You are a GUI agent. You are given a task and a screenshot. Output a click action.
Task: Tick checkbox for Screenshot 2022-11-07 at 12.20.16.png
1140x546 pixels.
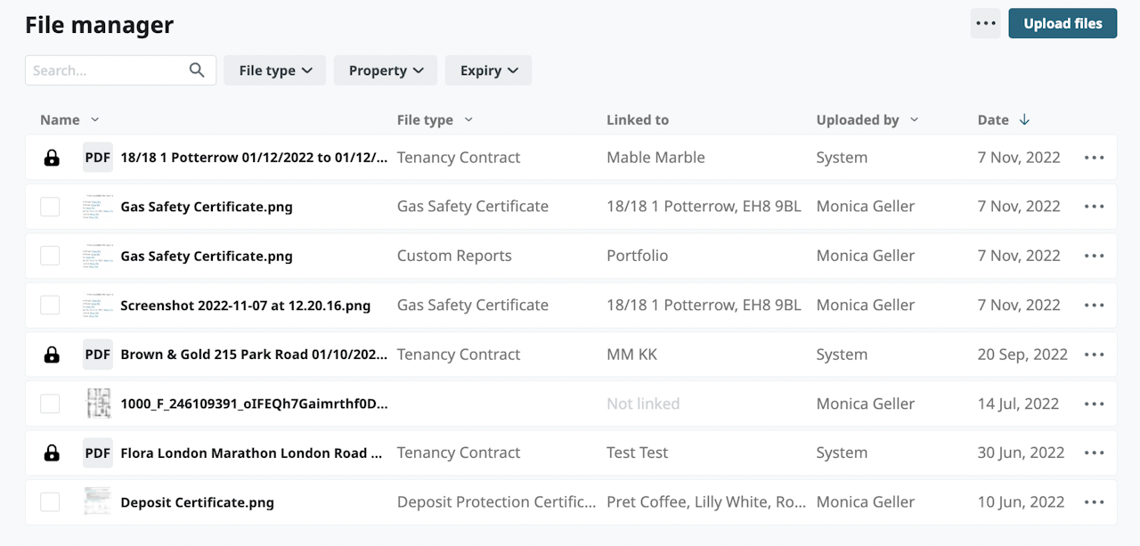tap(50, 306)
